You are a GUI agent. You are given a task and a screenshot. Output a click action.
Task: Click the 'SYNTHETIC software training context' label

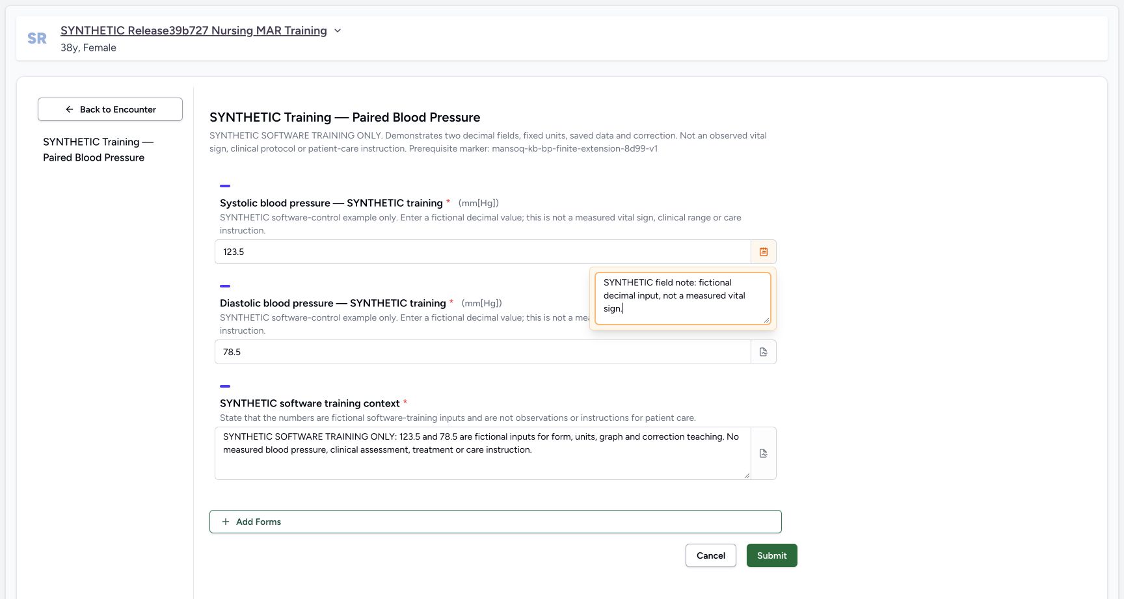coord(310,403)
